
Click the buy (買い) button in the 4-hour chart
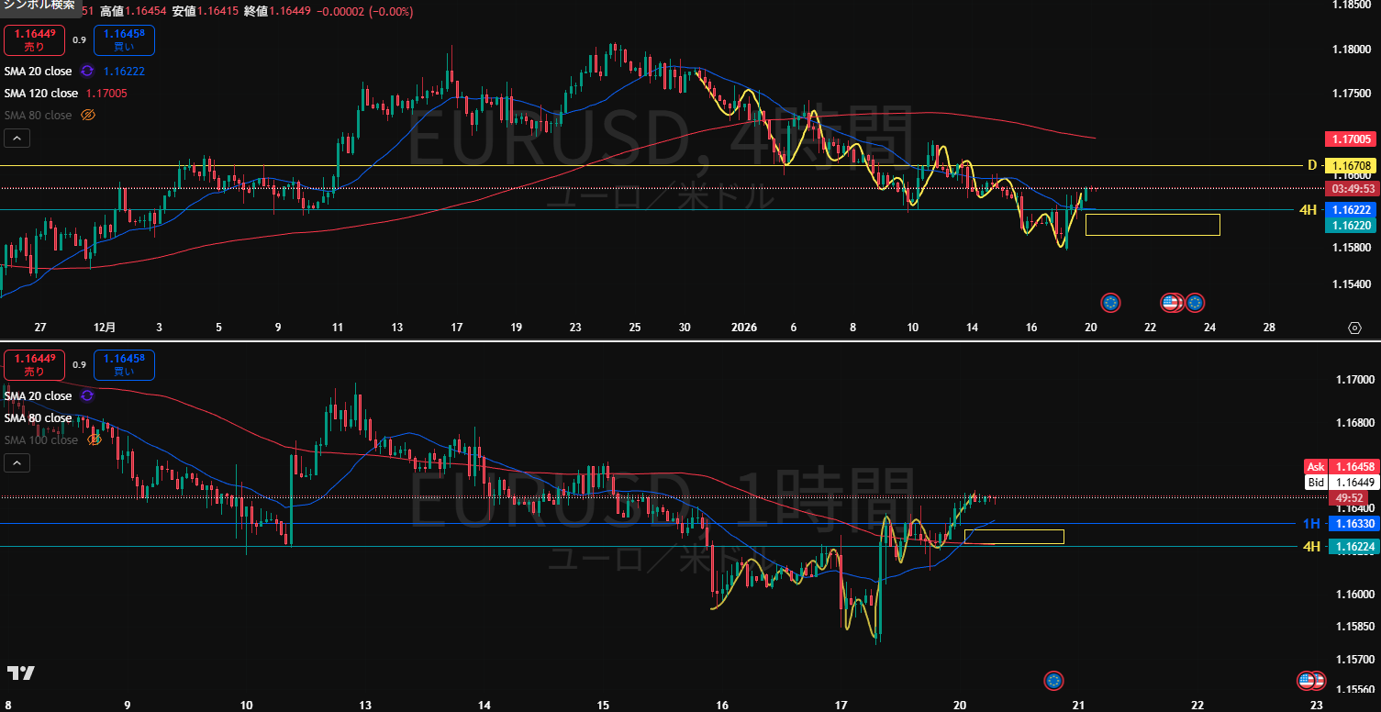(x=124, y=39)
